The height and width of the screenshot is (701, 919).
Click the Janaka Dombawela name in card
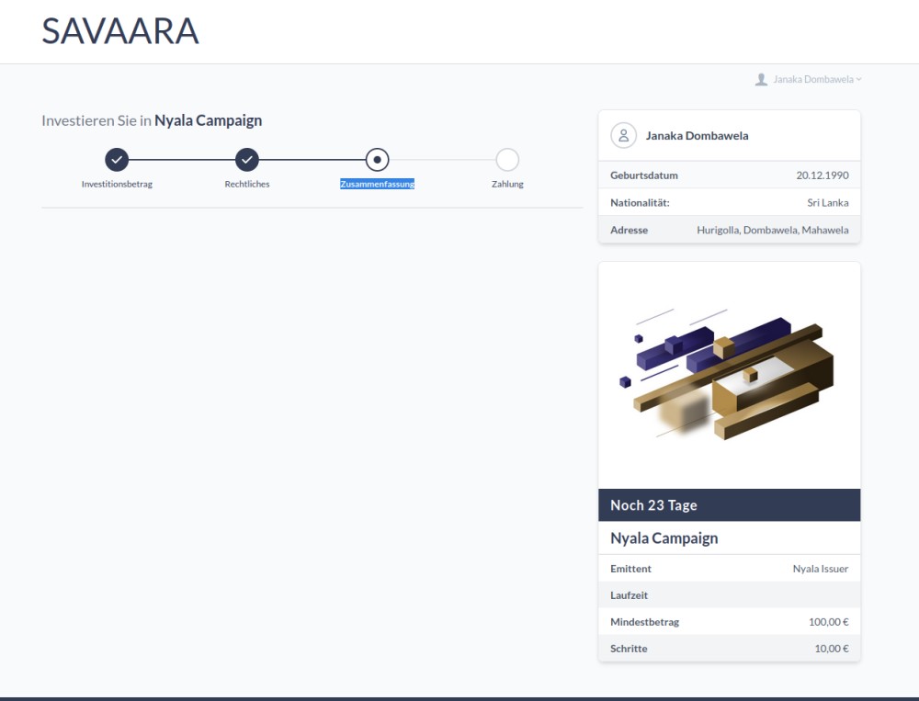coord(697,135)
